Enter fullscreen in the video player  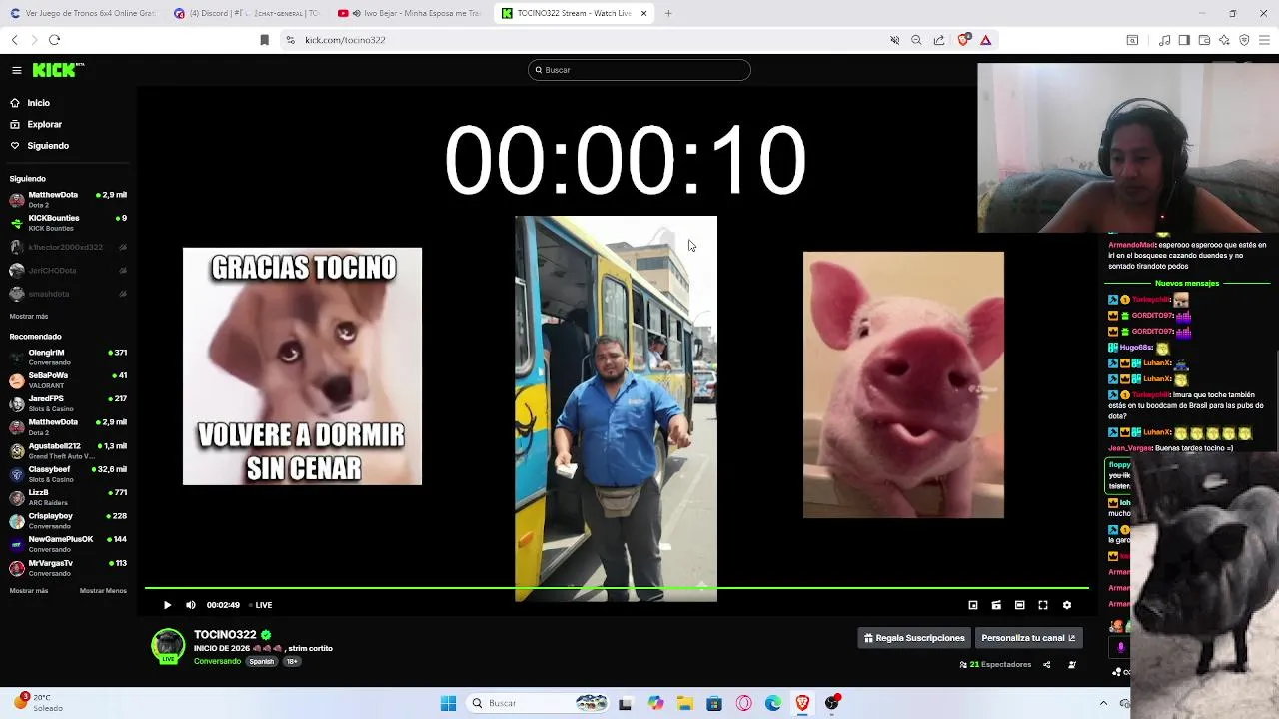tap(1043, 605)
